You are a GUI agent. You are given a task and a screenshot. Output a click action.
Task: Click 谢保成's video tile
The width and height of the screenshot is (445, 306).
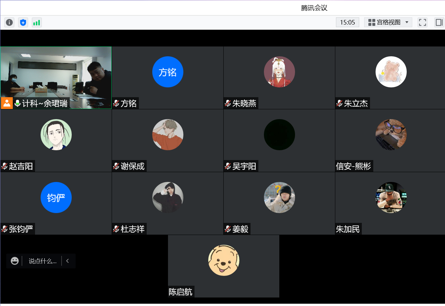pyautogui.click(x=168, y=135)
